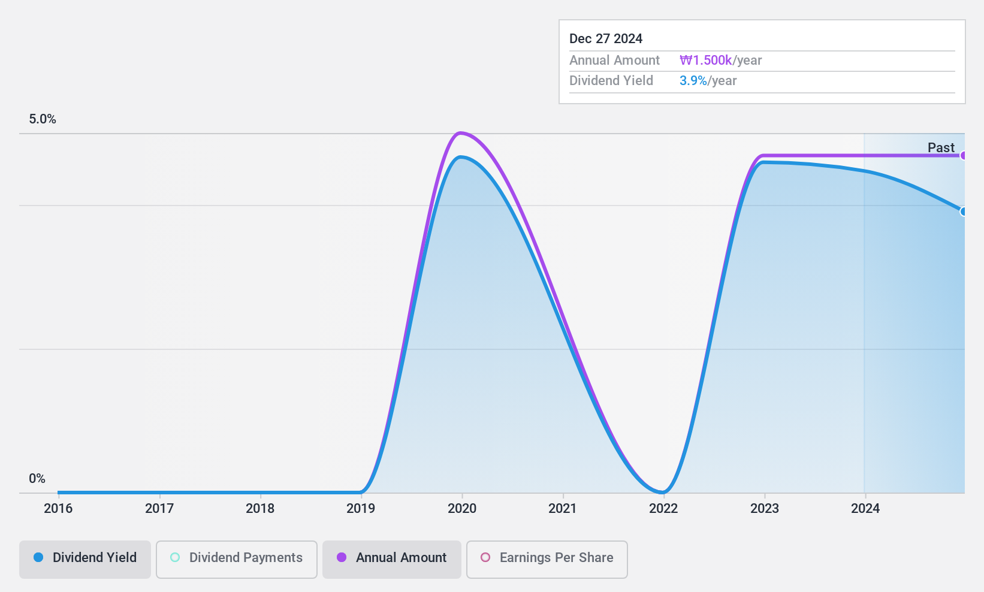Image resolution: width=984 pixels, height=592 pixels.
Task: Enable the Dividend Payments series
Action: (236, 560)
